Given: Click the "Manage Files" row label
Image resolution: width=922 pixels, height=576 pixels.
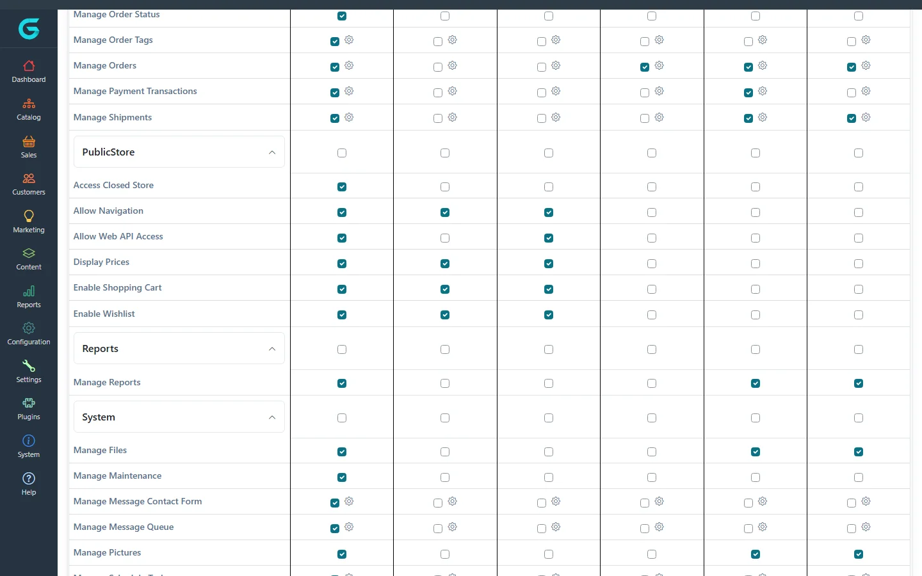Looking at the screenshot, I should click(100, 450).
